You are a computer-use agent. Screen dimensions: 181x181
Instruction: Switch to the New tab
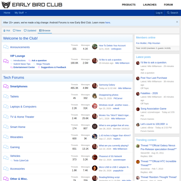click(17, 30)
